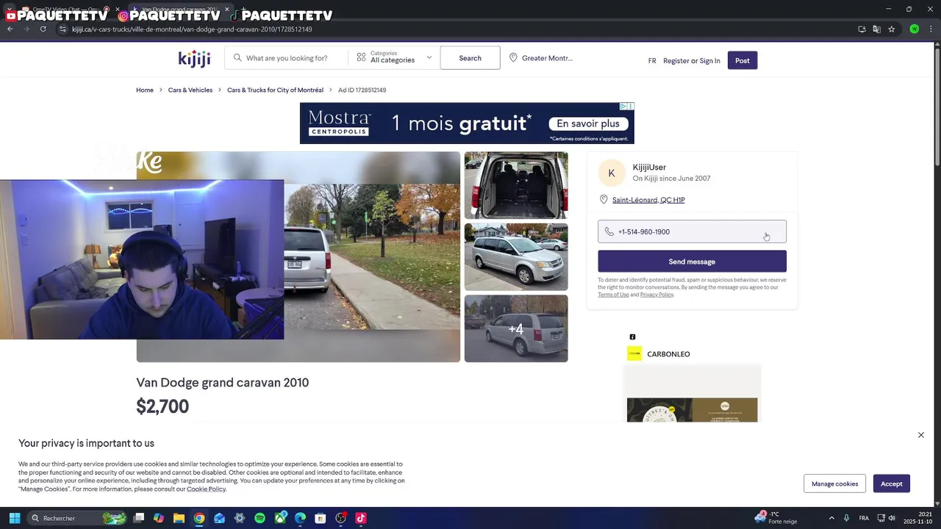Open the TikTok app in the taskbar
Image resolution: width=941 pixels, height=529 pixels.
click(x=360, y=518)
